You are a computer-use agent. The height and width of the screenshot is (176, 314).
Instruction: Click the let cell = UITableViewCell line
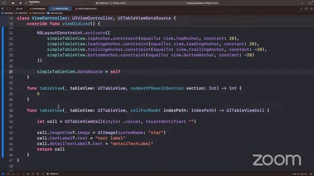116,122
